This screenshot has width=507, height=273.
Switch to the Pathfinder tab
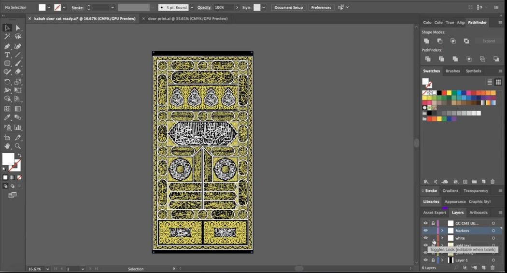tap(477, 22)
